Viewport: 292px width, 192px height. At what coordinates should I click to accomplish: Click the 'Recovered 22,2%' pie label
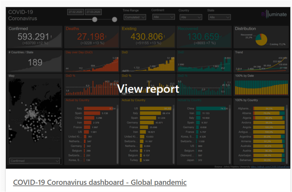(x=247, y=36)
